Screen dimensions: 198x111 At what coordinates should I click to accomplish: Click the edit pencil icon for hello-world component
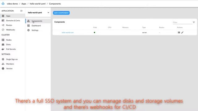coord(182,32)
